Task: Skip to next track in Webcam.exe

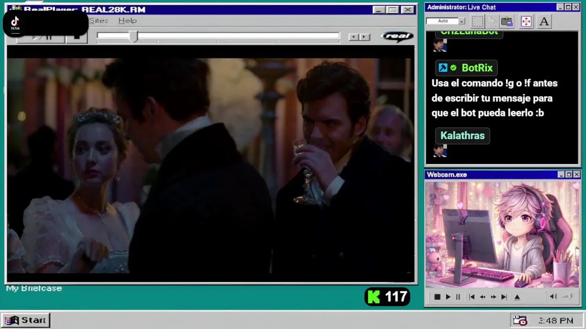Action: [x=504, y=297]
